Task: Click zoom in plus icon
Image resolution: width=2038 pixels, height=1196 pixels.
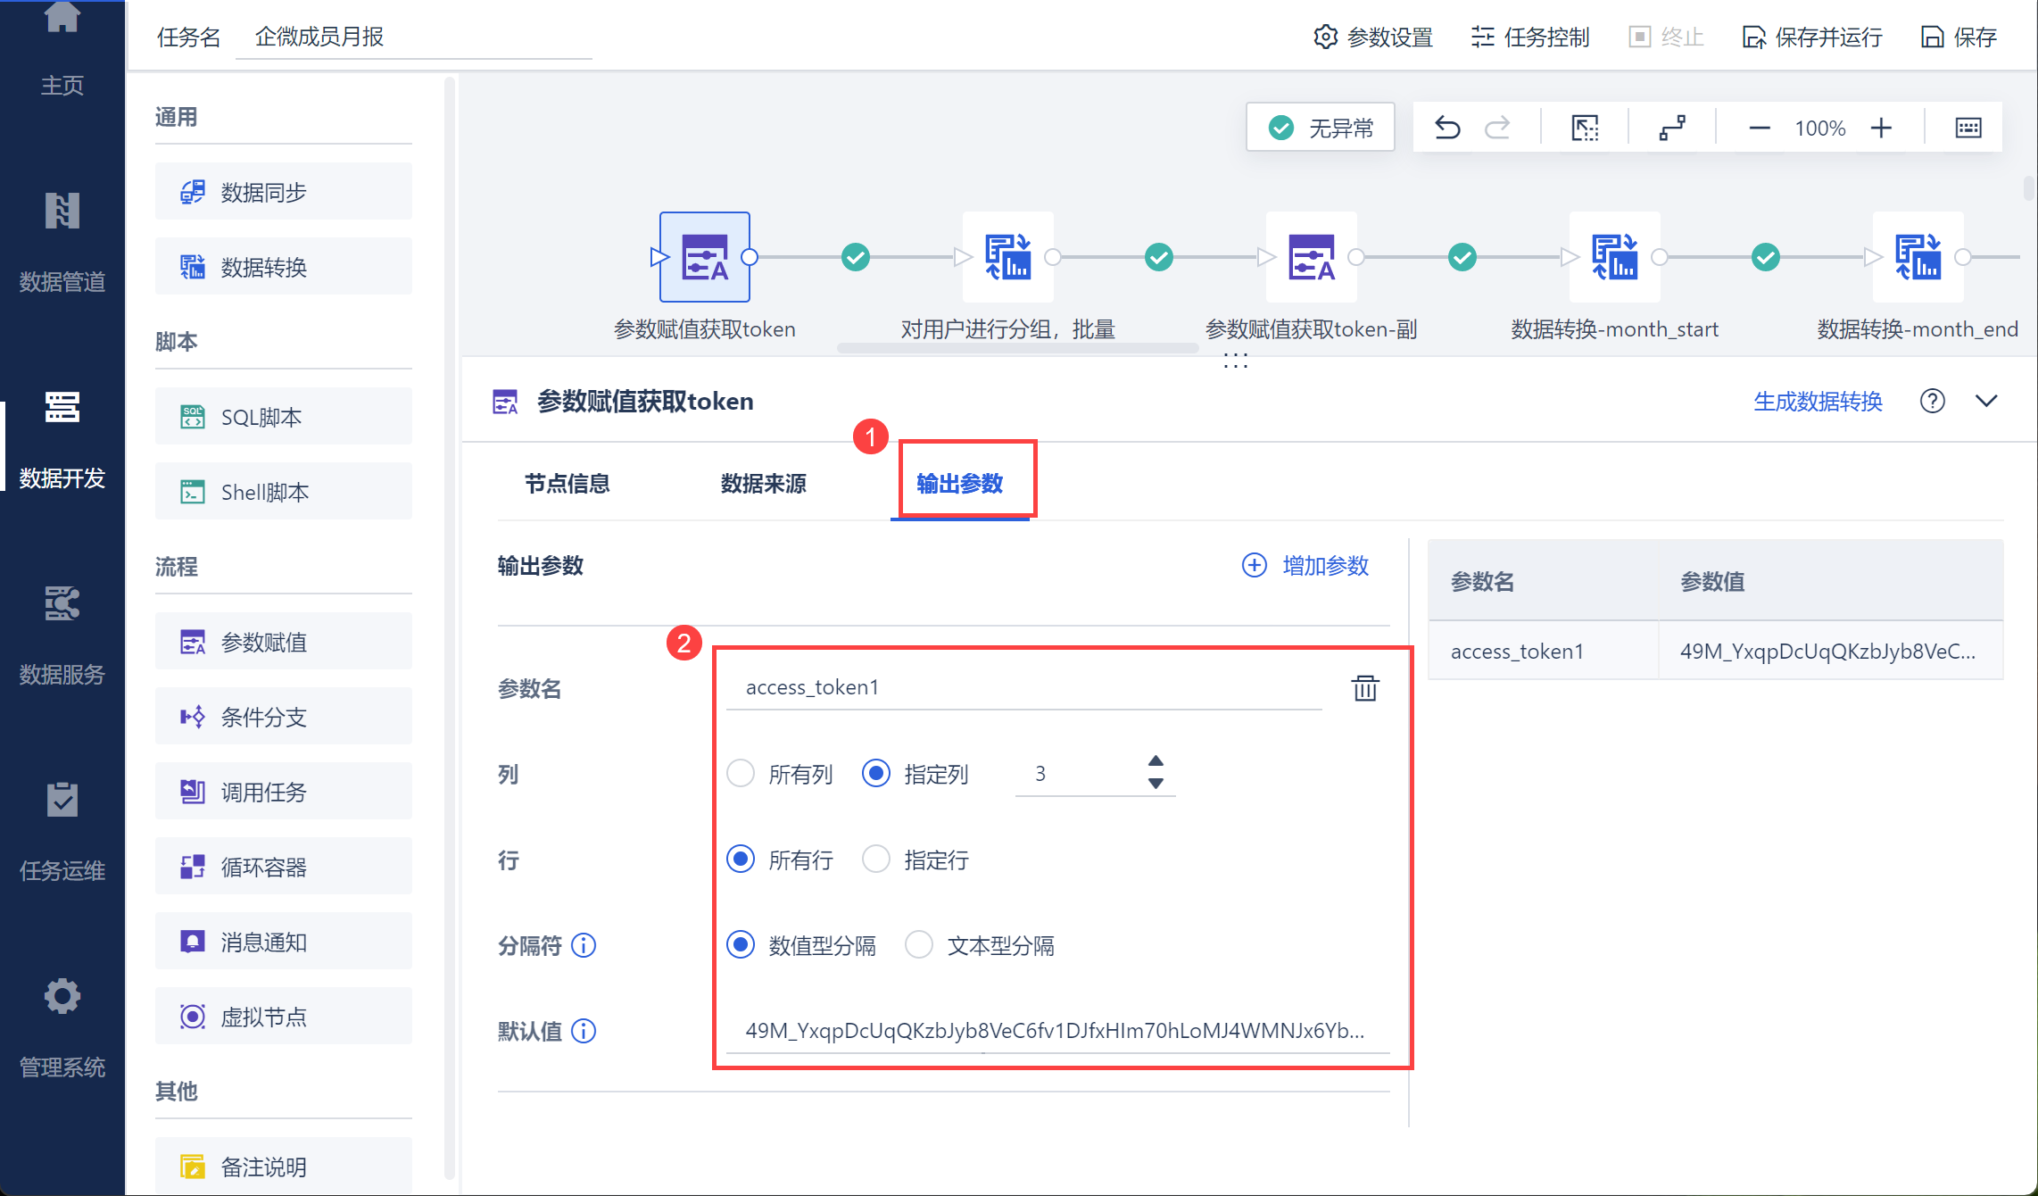Action: 1881,128
